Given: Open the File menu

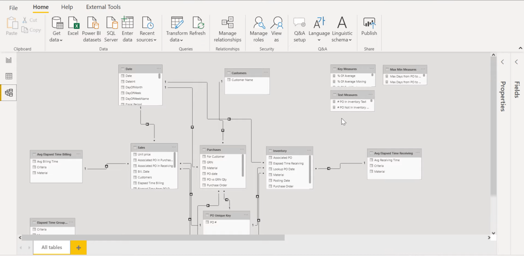Looking at the screenshot, I should pyautogui.click(x=13, y=8).
